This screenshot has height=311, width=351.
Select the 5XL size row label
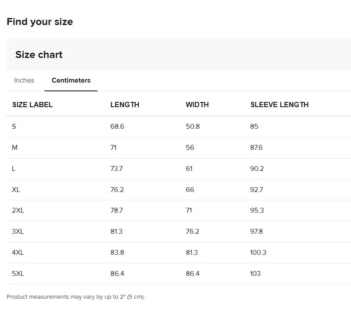18,273
